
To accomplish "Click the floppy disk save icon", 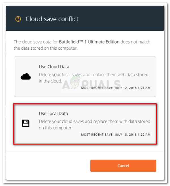I will pos(25,123).
